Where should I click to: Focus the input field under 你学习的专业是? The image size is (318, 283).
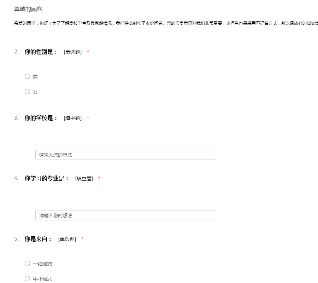[125, 215]
